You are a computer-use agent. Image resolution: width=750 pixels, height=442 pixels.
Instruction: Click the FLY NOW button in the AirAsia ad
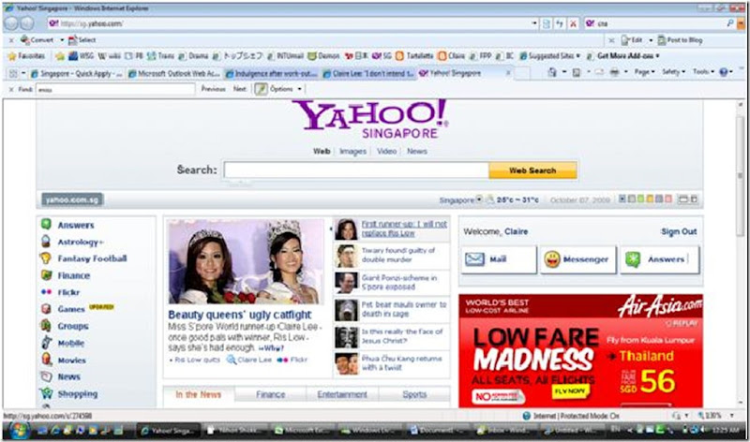[570, 390]
